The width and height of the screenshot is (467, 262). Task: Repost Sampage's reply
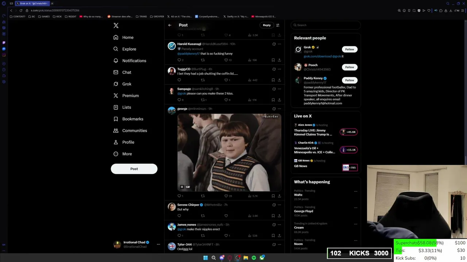click(203, 100)
